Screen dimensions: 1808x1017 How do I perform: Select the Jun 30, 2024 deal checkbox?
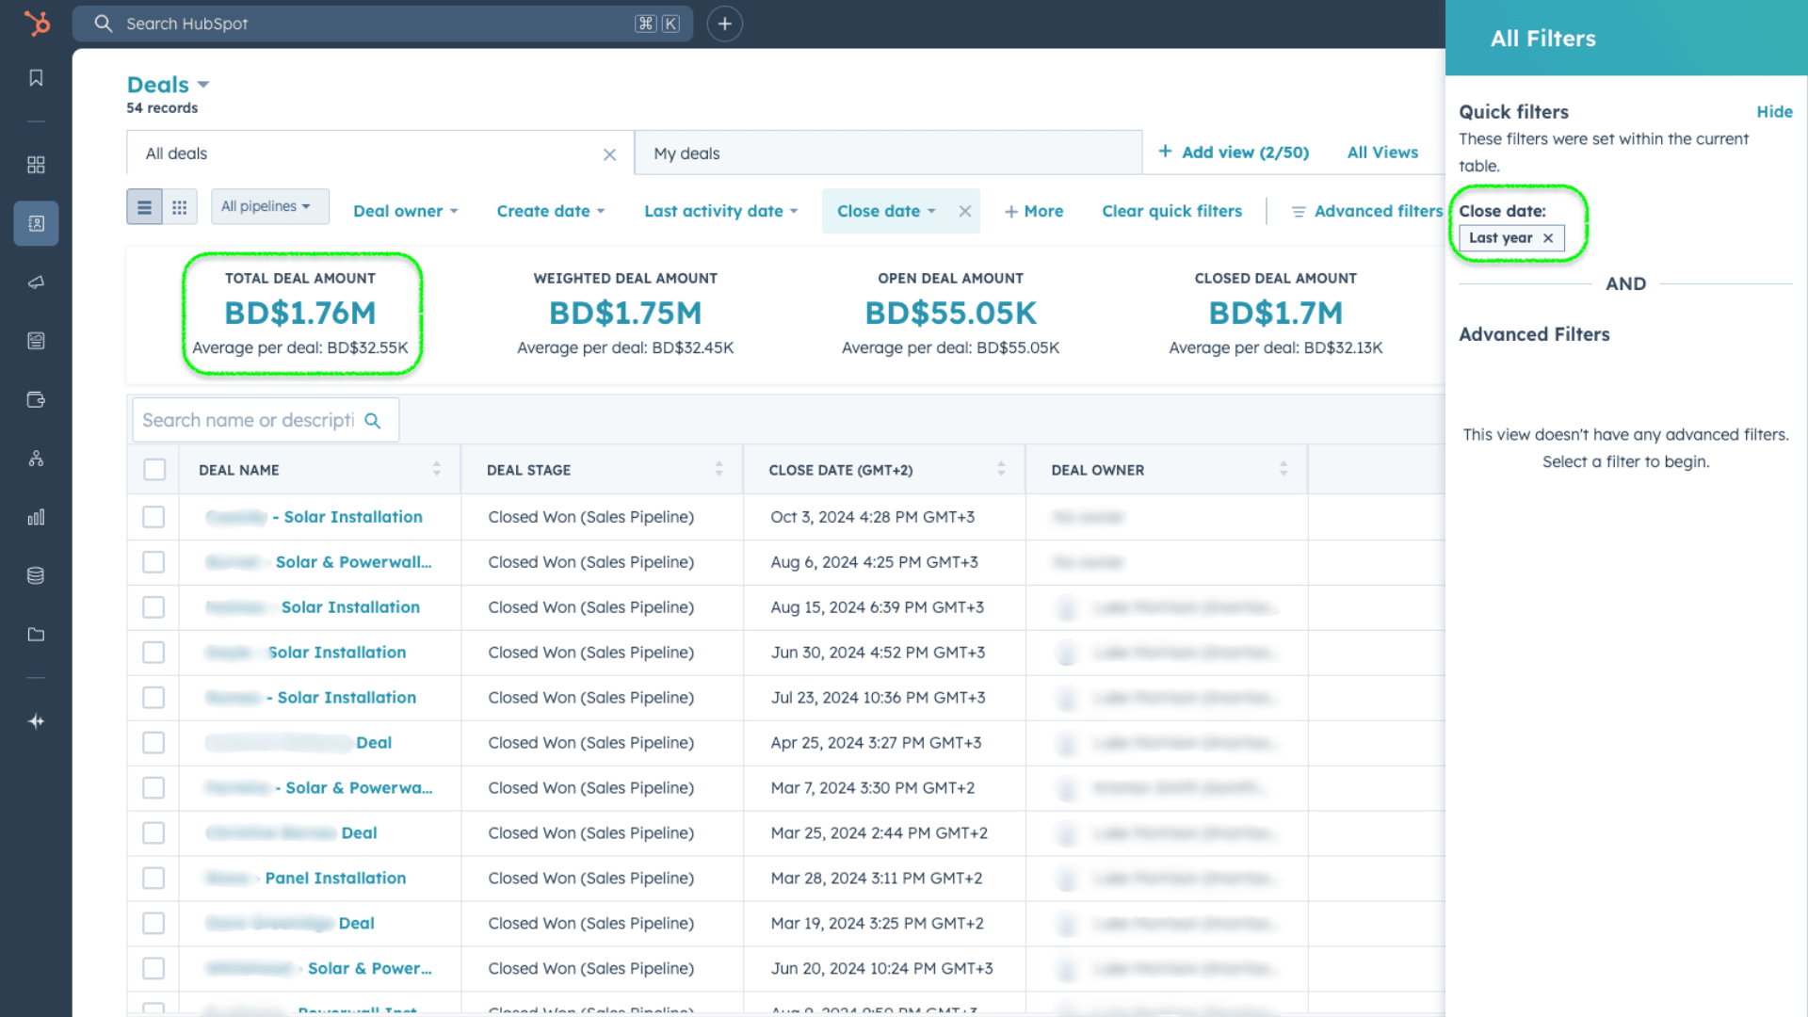point(153,653)
